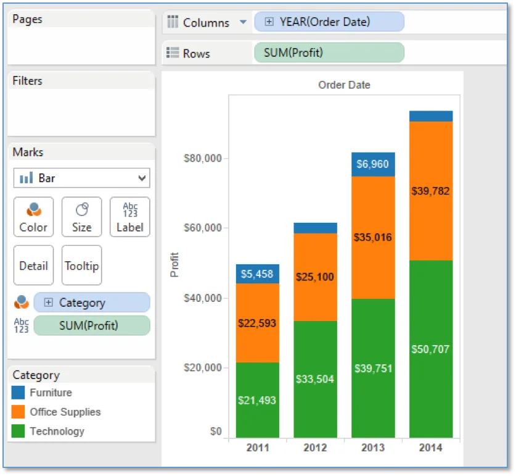
Task: Click the Detail marks card button
Action: click(x=33, y=265)
